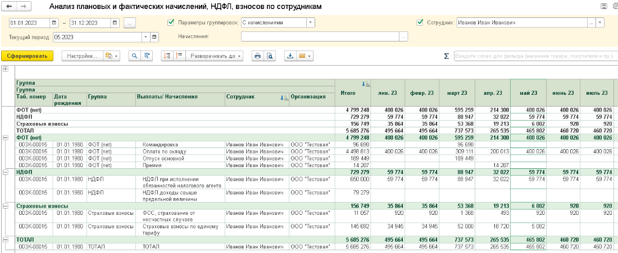Select the Командировка row cell

coord(180,144)
